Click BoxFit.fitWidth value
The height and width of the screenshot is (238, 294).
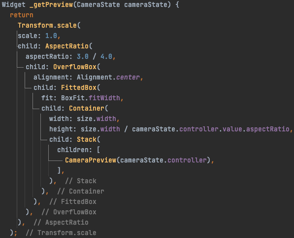(91, 98)
